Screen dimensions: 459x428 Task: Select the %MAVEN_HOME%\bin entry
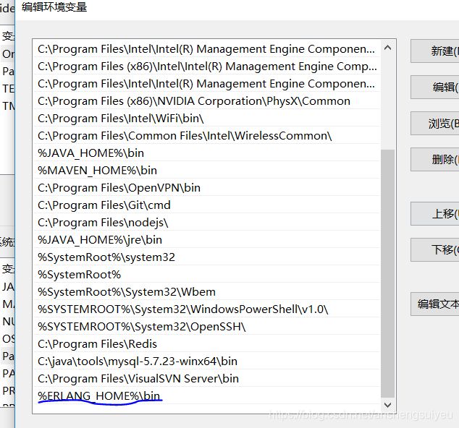[207, 171]
